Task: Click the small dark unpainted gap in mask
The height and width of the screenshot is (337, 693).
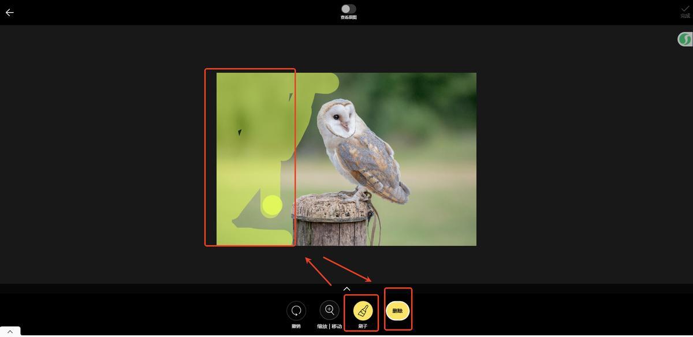Action: (240, 133)
